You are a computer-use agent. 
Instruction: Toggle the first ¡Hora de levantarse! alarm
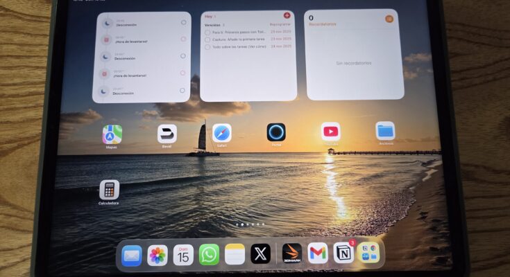183,39
